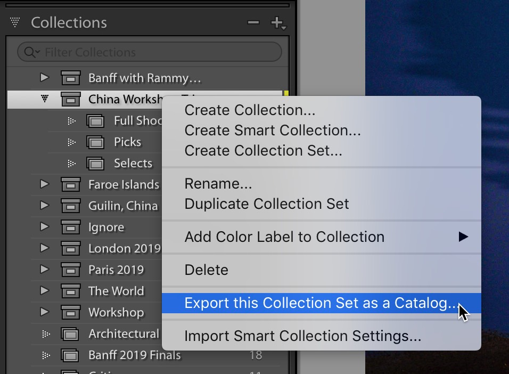The height and width of the screenshot is (374, 509).
Task: Select the Faroe Islands label
Action: (124, 184)
